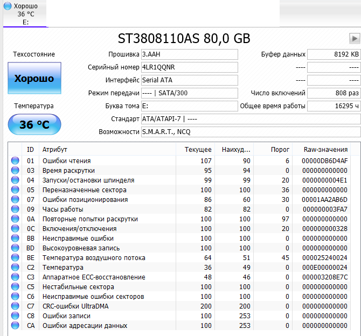Click the blue status orb in drive tab
The width and height of the screenshot is (361, 336).
tap(8, 6)
